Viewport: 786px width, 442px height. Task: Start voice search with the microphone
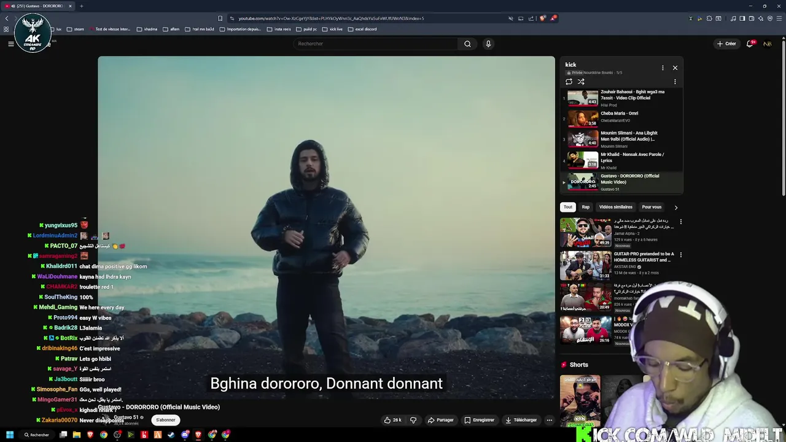point(488,44)
